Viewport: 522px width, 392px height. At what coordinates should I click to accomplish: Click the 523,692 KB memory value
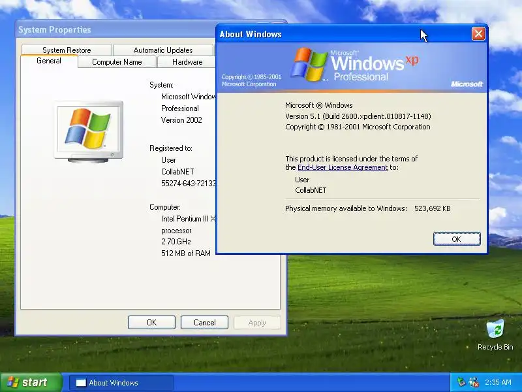click(x=432, y=208)
